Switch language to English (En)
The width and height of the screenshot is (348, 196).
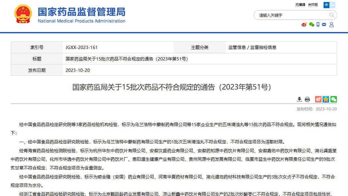tap(332, 5)
